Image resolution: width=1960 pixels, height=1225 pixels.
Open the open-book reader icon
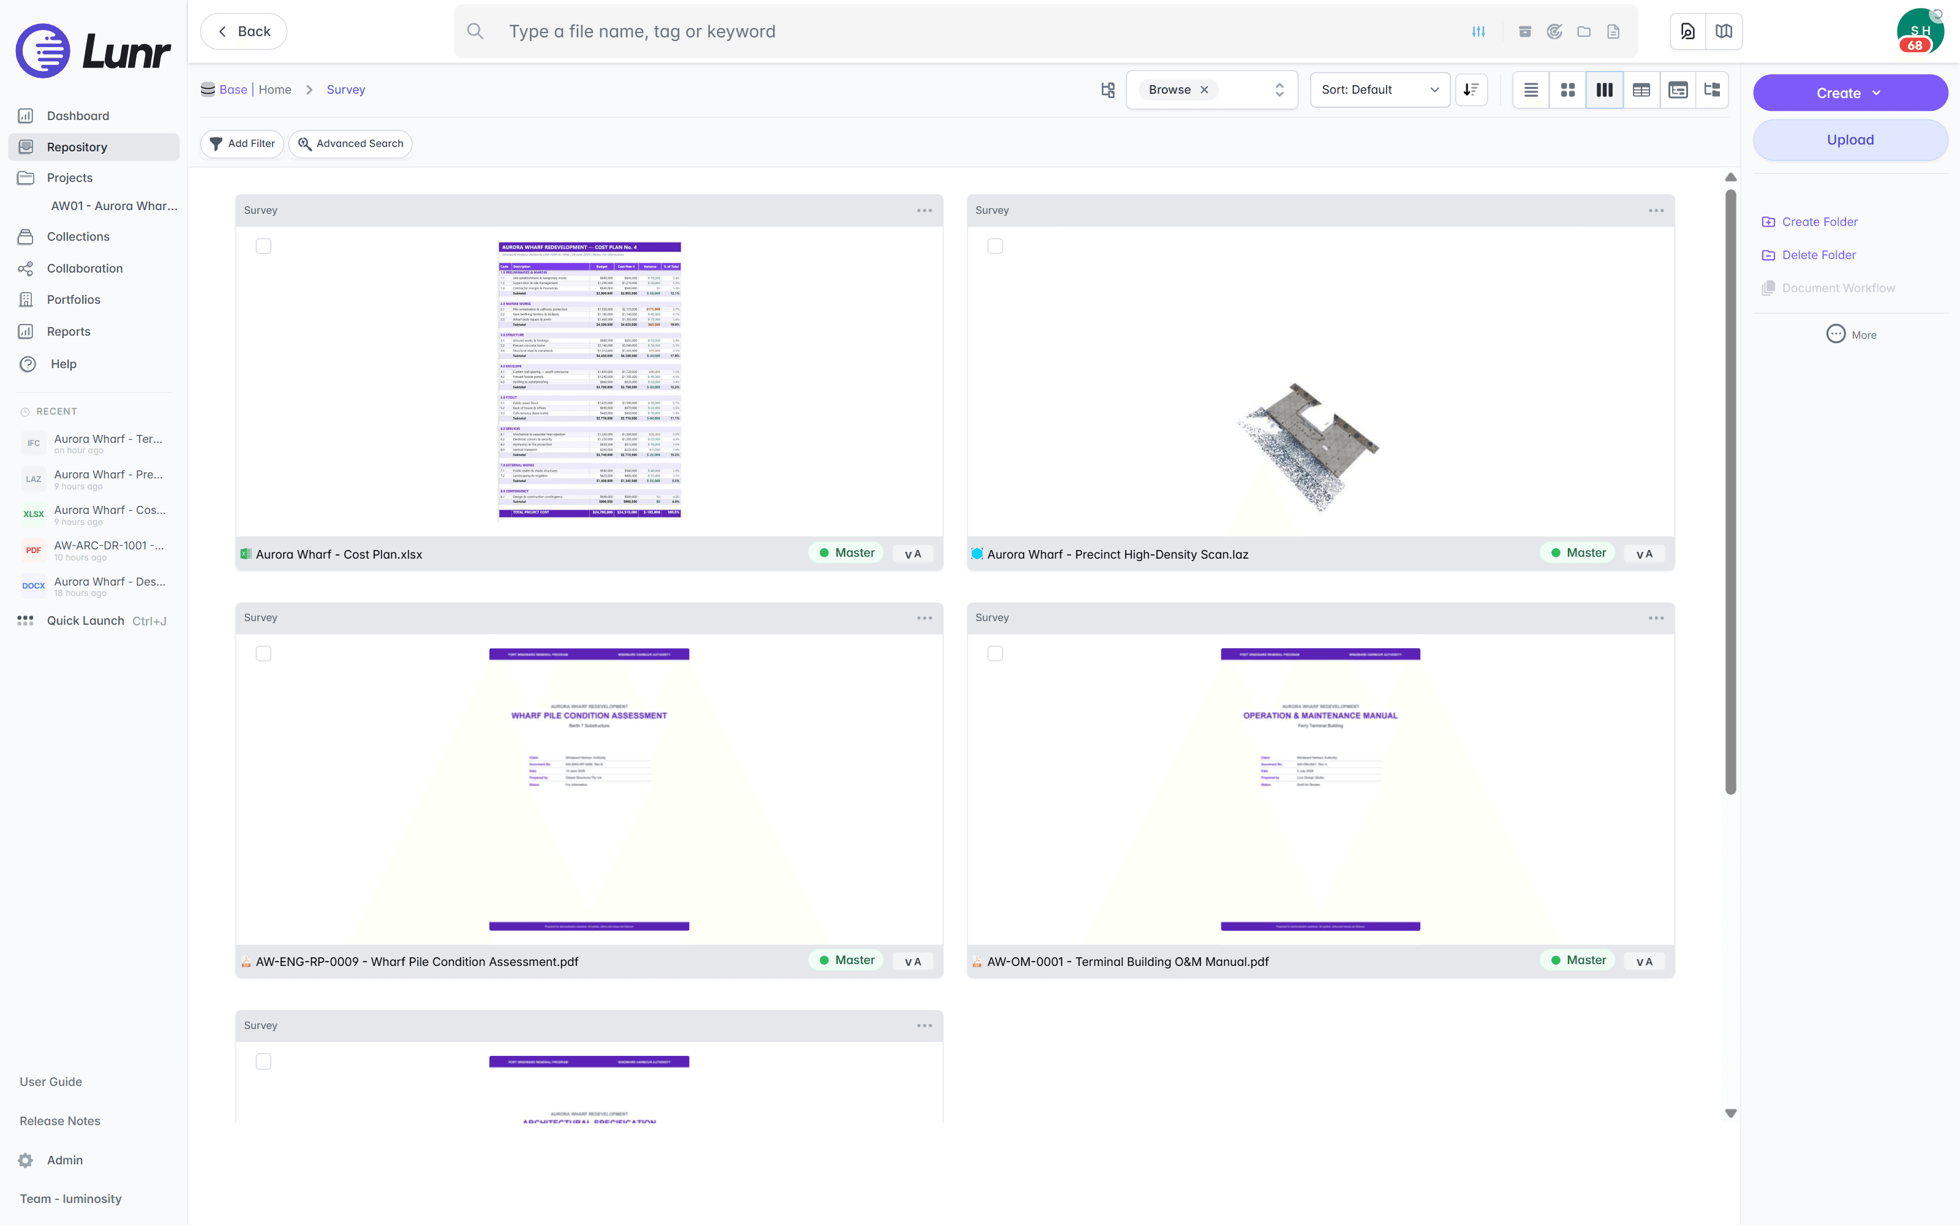tap(1724, 32)
